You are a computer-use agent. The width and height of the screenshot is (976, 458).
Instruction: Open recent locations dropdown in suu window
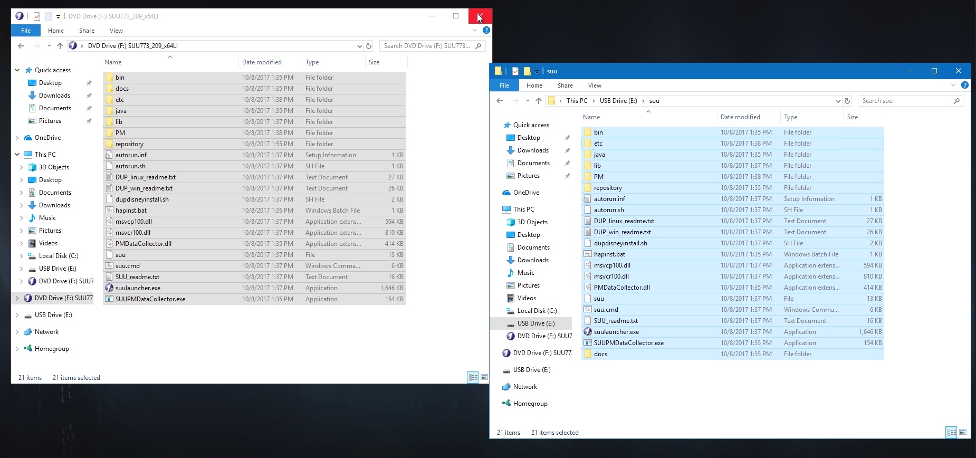528,101
